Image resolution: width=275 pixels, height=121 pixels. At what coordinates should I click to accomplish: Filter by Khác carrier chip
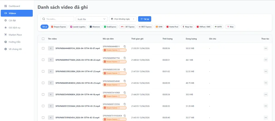point(230,27)
